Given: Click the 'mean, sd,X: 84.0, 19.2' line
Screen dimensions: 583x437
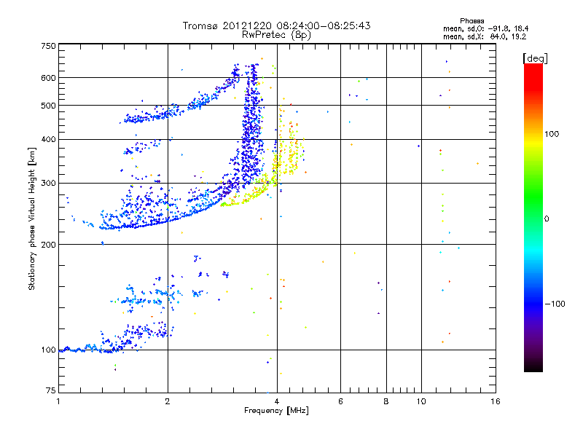Looking at the screenshot, I should 485,36.
